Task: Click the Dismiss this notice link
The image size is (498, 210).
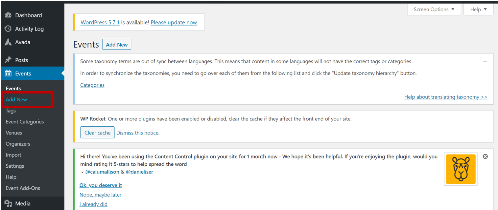Action: (138, 133)
